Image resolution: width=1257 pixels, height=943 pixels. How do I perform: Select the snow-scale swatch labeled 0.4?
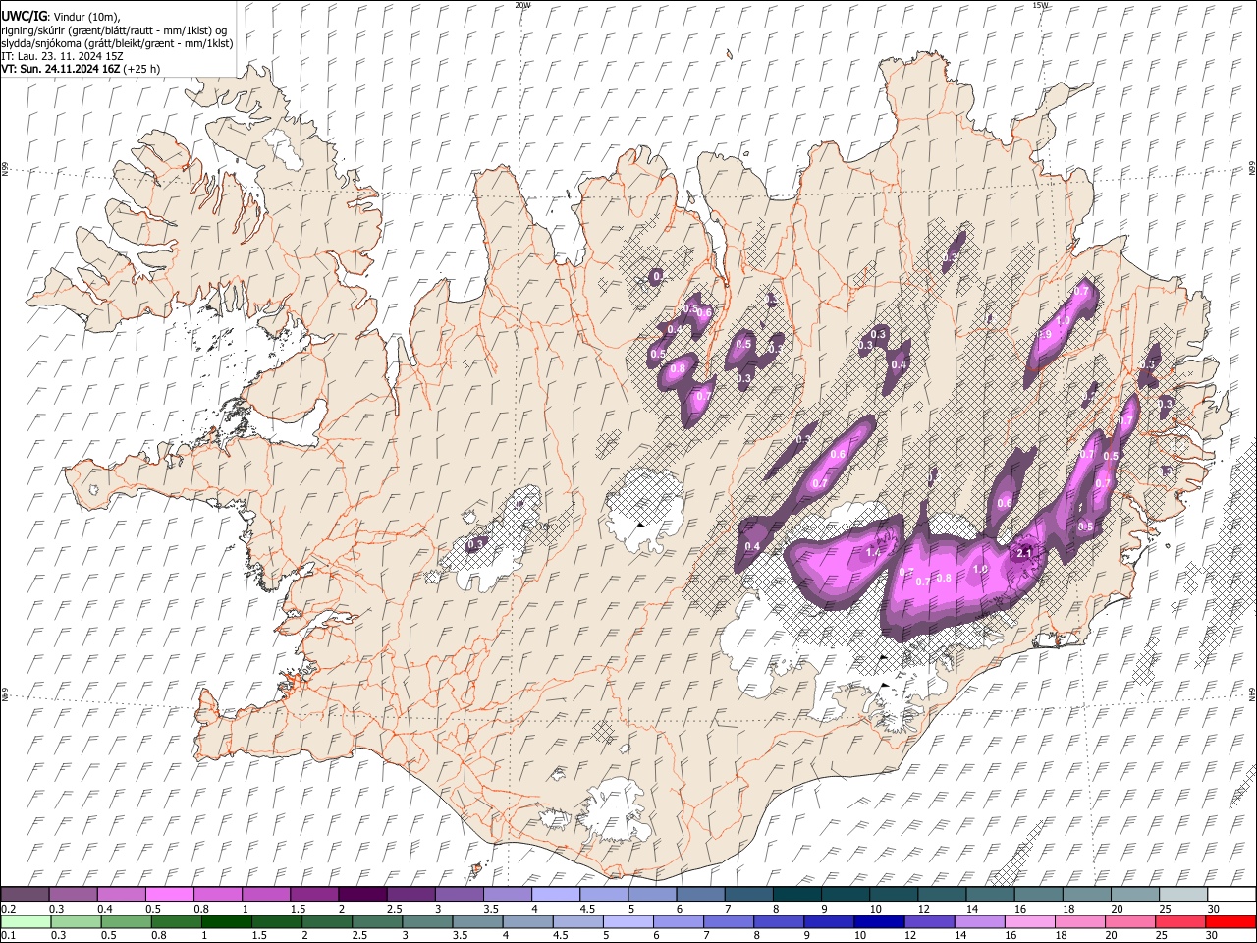121,894
